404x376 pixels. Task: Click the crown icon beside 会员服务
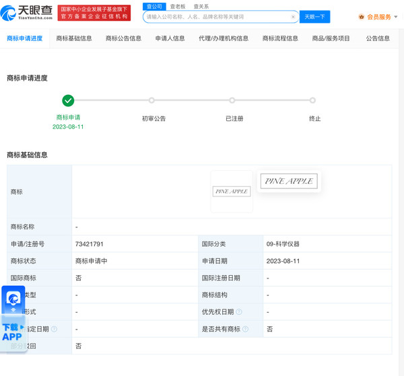pyautogui.click(x=362, y=17)
